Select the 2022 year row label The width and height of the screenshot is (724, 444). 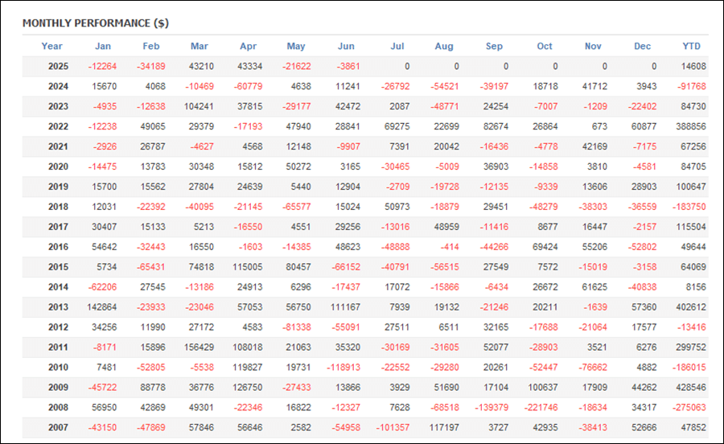58,126
